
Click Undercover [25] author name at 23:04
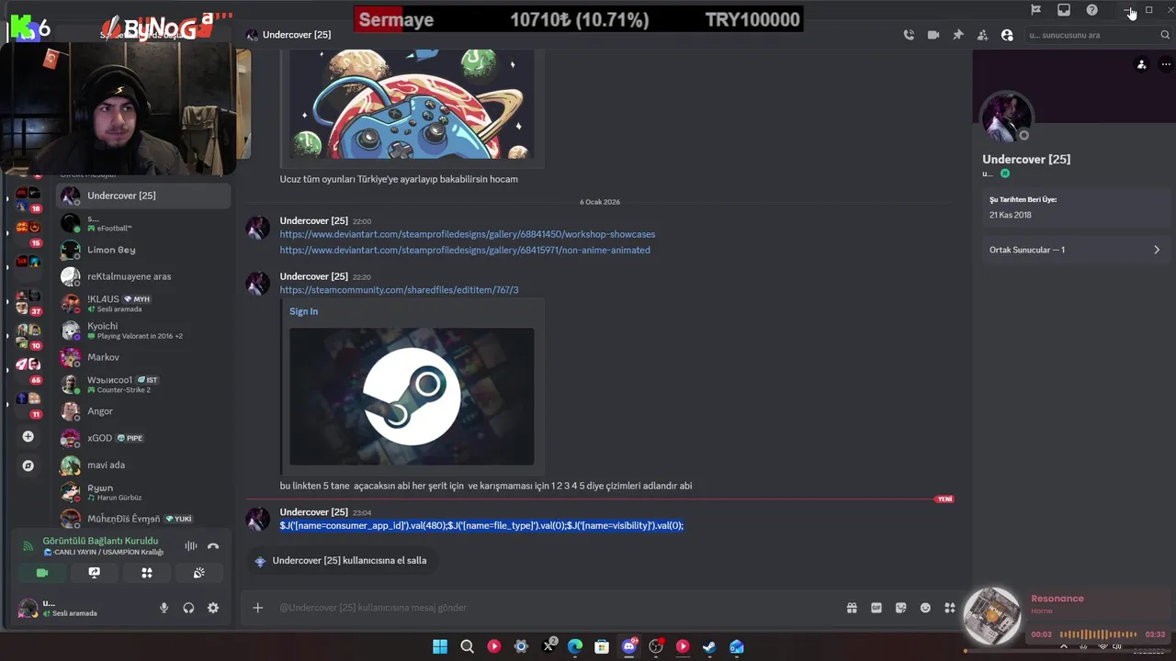[314, 512]
